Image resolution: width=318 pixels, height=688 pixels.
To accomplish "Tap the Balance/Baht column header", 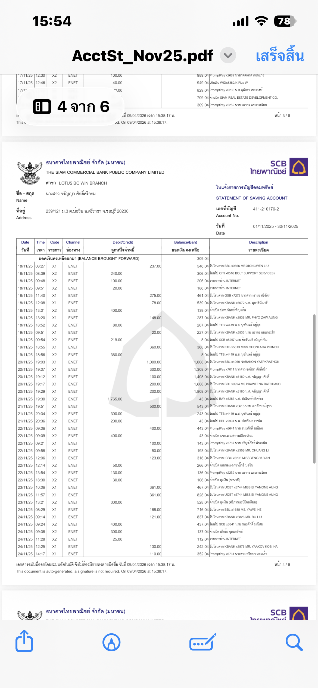I will pos(185,246).
